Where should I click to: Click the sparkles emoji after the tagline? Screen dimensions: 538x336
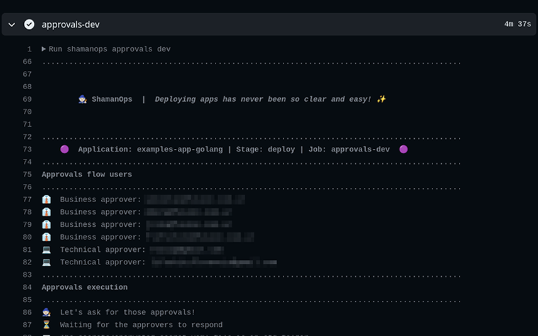[382, 99]
